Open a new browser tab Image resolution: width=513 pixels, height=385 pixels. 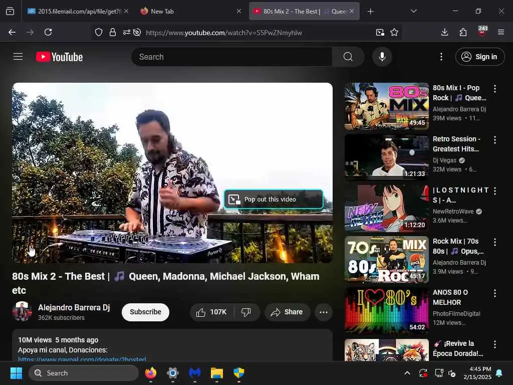[370, 12]
